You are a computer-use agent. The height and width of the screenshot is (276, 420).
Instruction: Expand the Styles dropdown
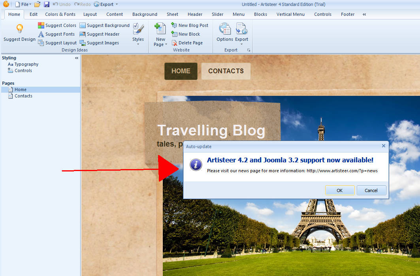[x=138, y=44]
